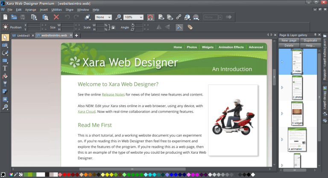This screenshot has width=328, height=178.
Task: Open the color editor icon on color line
Action: [x=11, y=175]
